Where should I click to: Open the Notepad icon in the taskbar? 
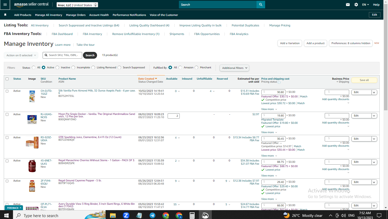(x=139, y=216)
